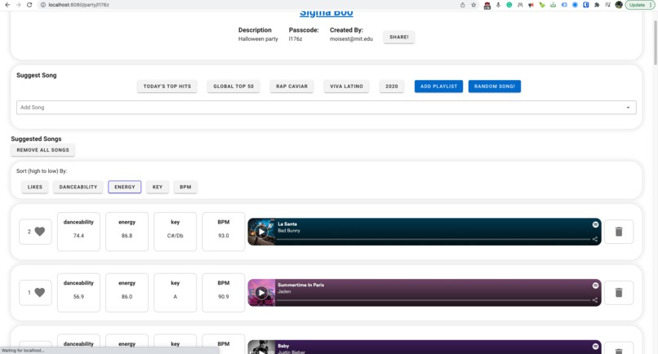This screenshot has height=354, width=658.
Task: Bookmark this page with the star icon
Action: coord(473,5)
